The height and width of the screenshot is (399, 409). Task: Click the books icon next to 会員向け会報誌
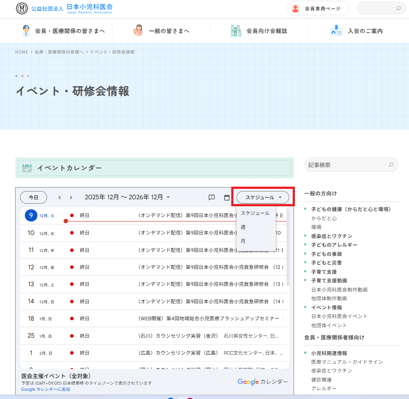click(x=236, y=30)
